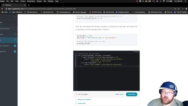The image size is (188, 106).
Task: Open the 'Learn' bookmarks folder
Action: 5,12
